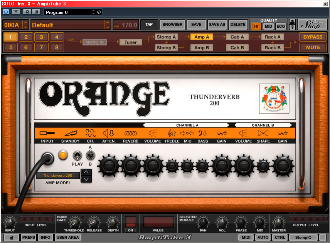Set quality to ECO
The width and height of the screenshot is (330, 243).
(281, 26)
